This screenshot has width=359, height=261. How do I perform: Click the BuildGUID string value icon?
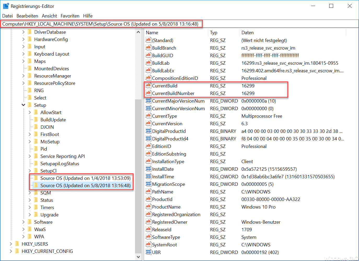click(x=148, y=55)
